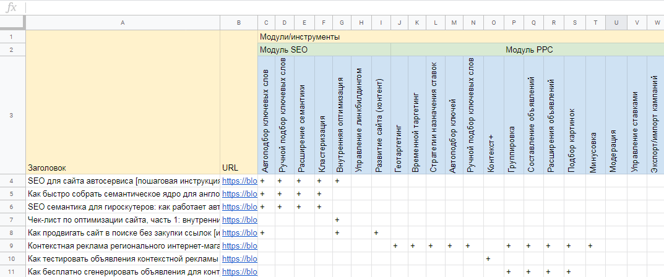Select row 9 header
This screenshot has width=664, height=277.
pyautogui.click(x=13, y=245)
